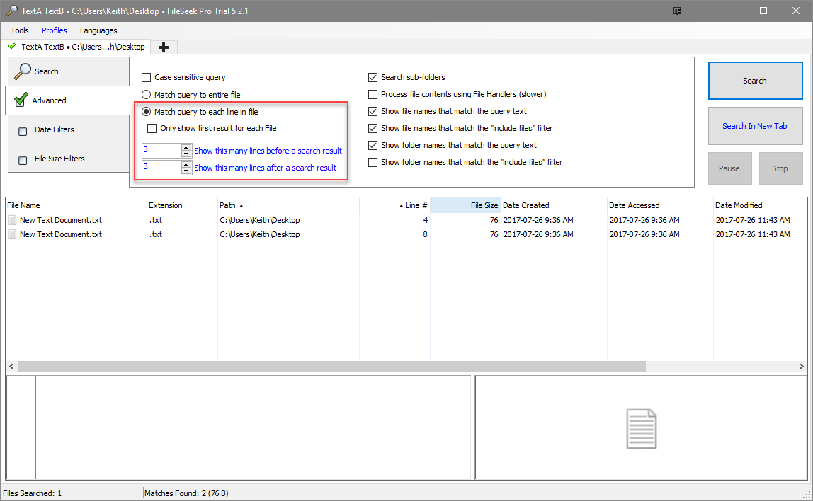Click the lines before search result input field
This screenshot has height=501, width=813.
click(x=161, y=151)
